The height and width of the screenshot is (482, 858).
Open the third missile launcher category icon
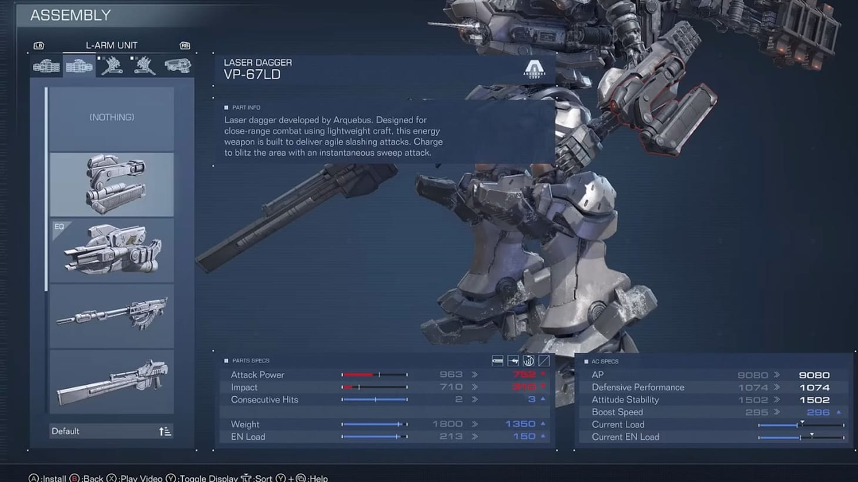[112, 66]
